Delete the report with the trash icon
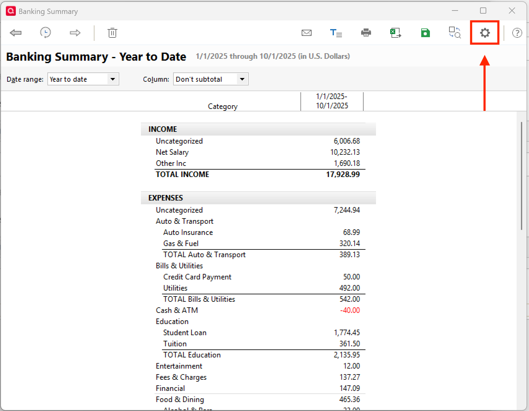 click(112, 33)
